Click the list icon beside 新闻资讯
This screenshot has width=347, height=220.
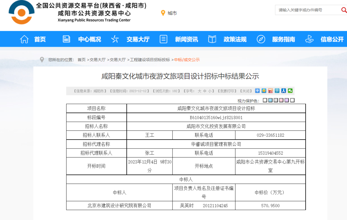point(163,39)
